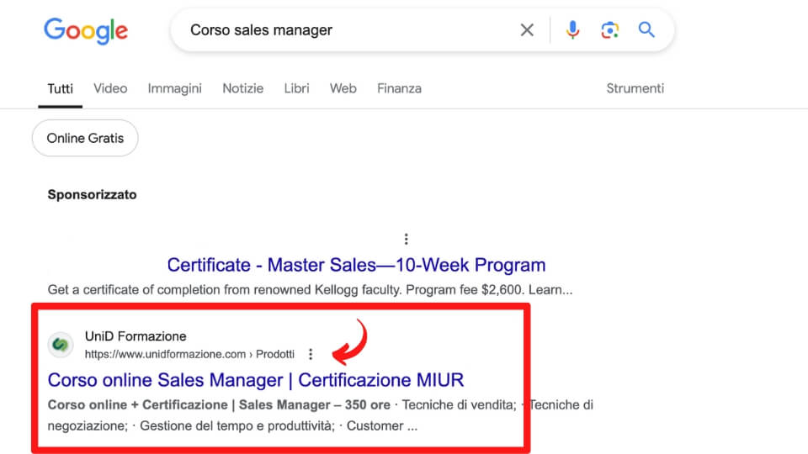The image size is (808, 454).
Task: Open Certificate - Master Sales 10-Week Program link
Action: coord(356,265)
